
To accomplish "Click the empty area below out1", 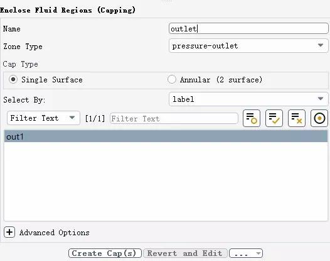I will click(x=166, y=182).
